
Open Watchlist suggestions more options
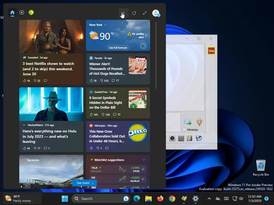point(144,160)
